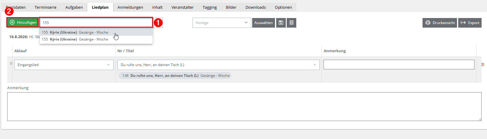Viewport: 487px width, 139px height.
Task: Open the 'Du rufst uns, Herr' title dropdown
Action: pos(218,65)
